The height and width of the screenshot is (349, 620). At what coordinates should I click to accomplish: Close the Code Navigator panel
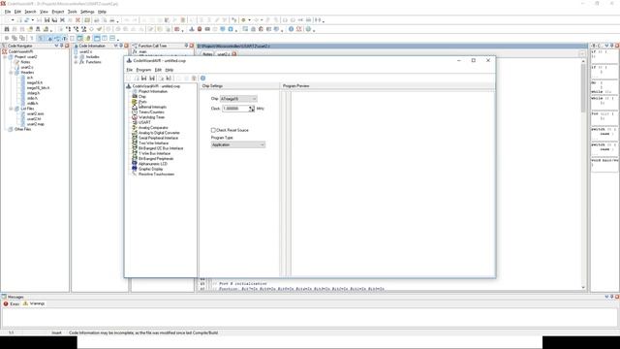point(67,46)
